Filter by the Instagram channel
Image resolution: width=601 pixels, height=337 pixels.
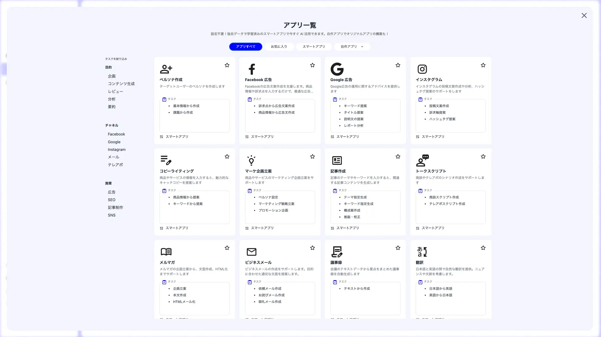click(117, 150)
